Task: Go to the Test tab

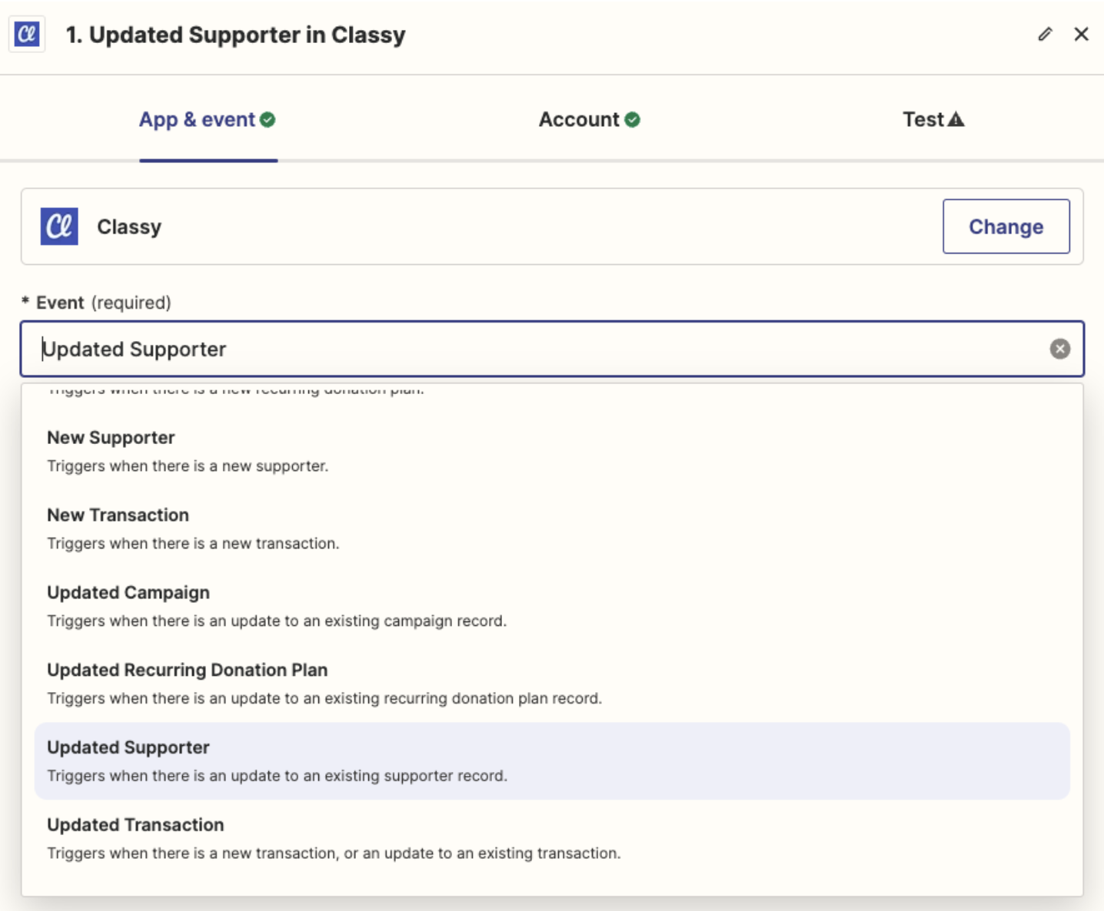Action: [x=933, y=120]
